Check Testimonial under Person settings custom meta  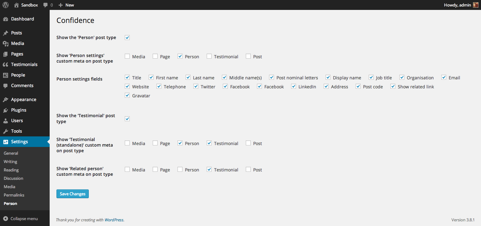click(x=209, y=56)
